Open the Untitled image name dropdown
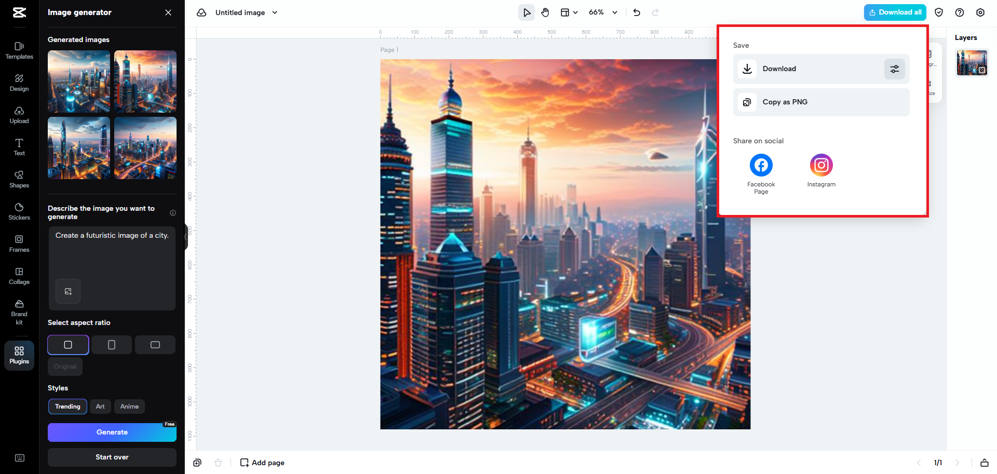This screenshot has width=997, height=474. click(275, 12)
